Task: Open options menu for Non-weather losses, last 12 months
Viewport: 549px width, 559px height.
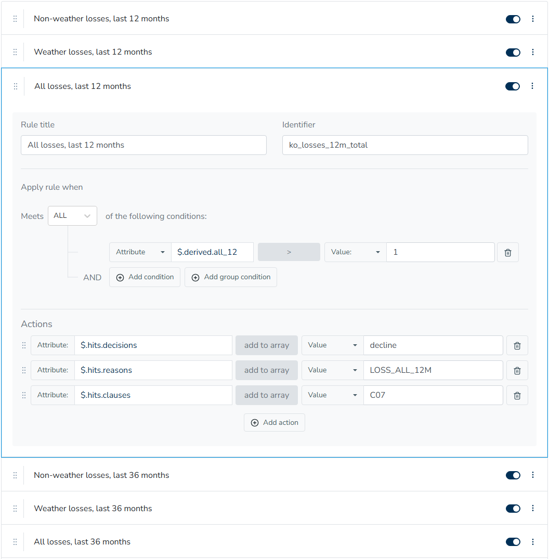Action: point(532,19)
